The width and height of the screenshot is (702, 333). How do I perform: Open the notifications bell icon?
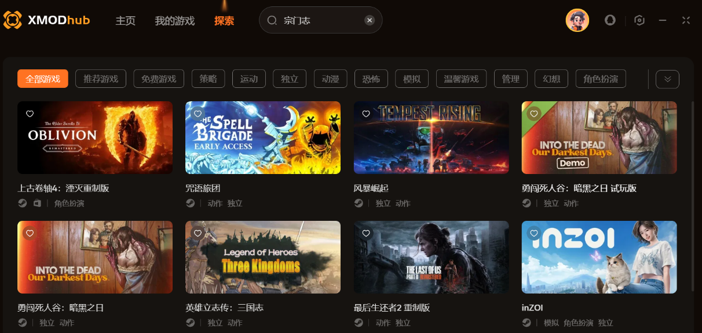click(x=610, y=20)
